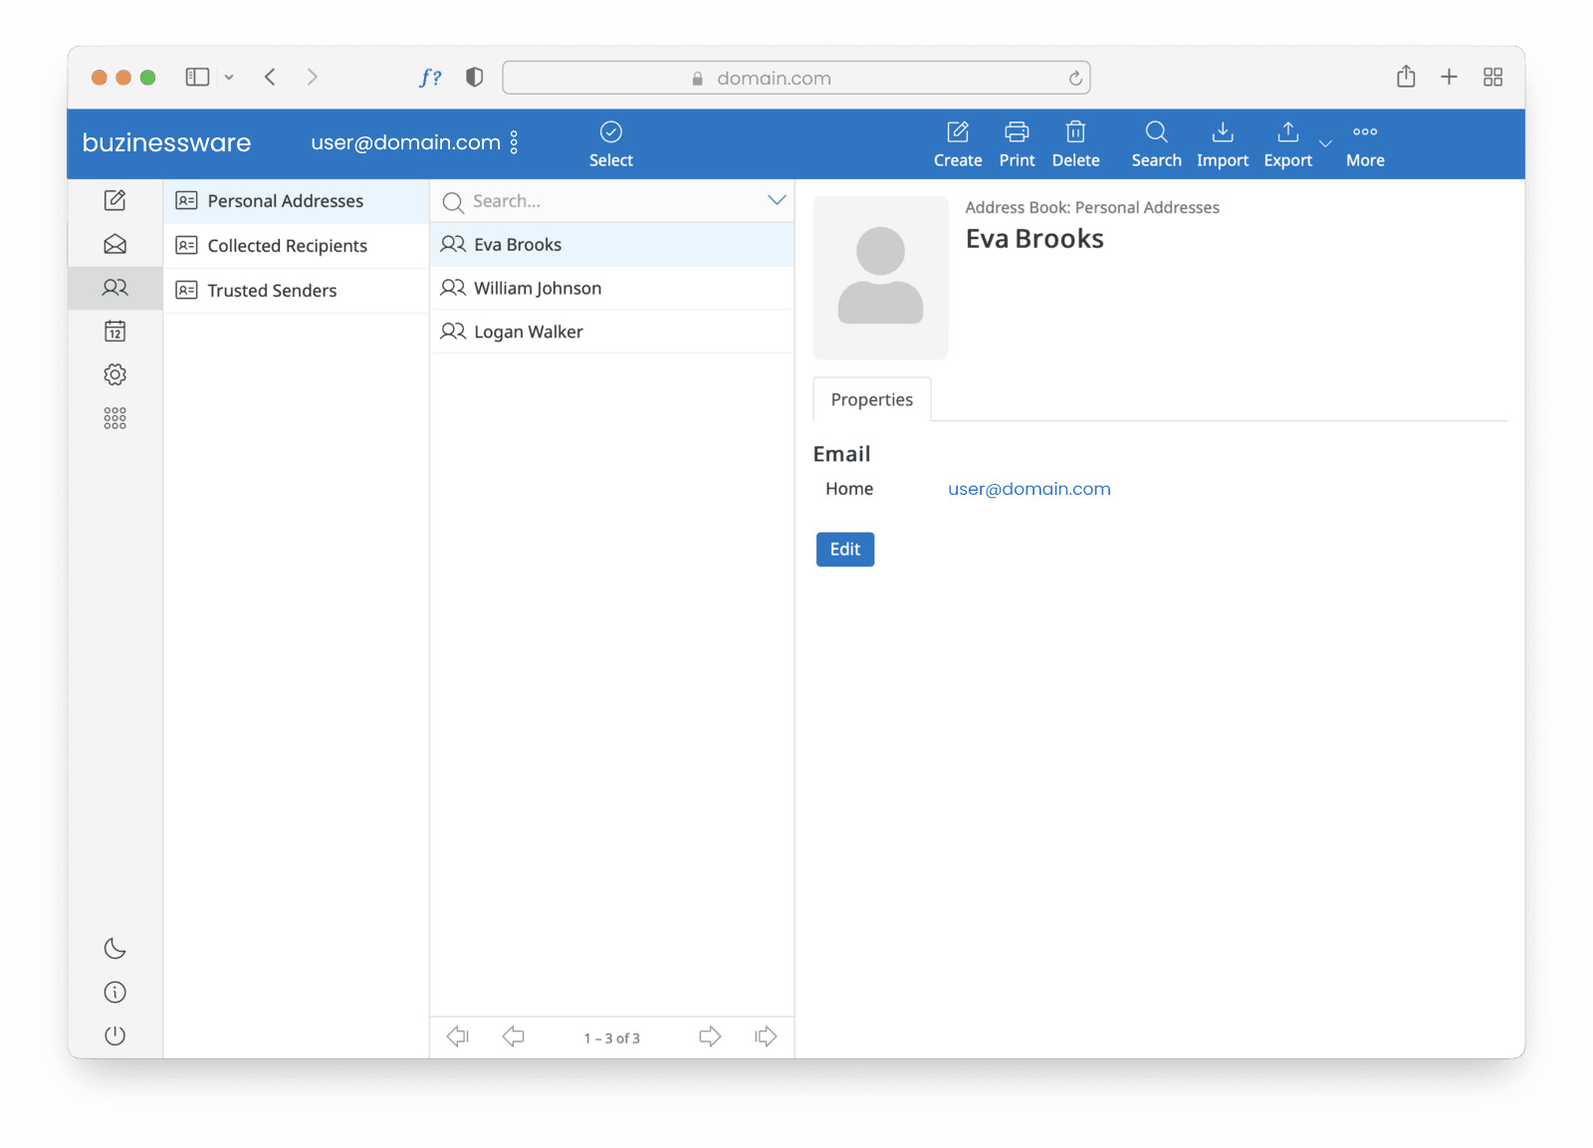Open the account options menu beside user@domain.com

[x=516, y=142]
